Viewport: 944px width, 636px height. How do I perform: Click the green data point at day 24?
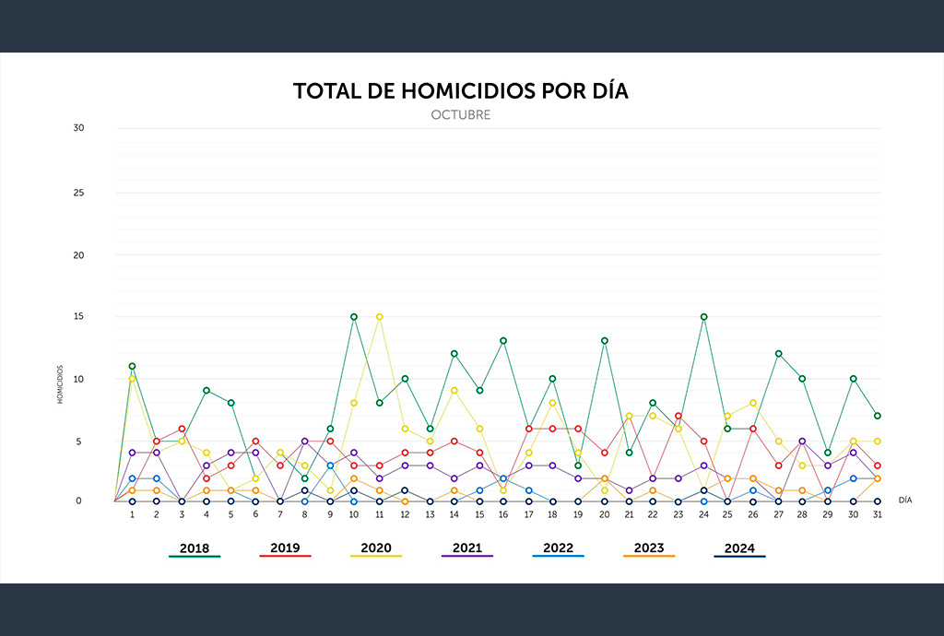704,317
